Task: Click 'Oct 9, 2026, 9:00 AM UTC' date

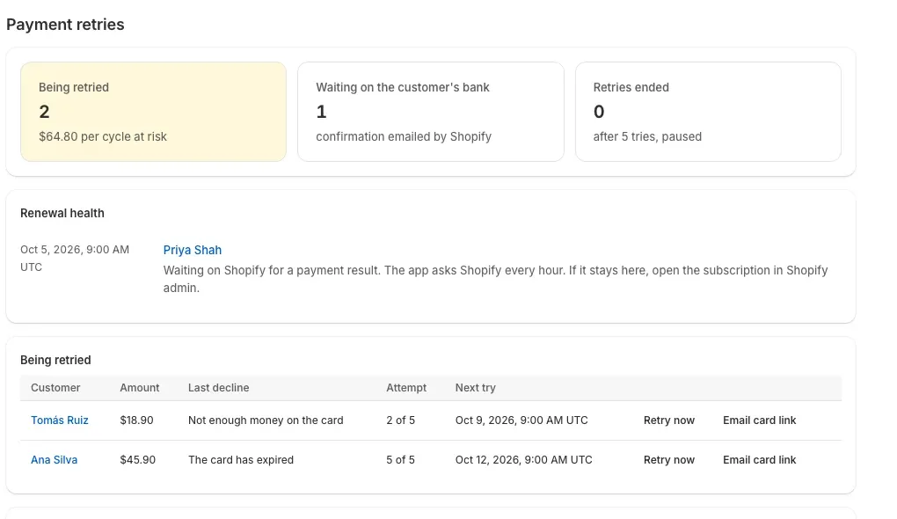Action: (521, 420)
